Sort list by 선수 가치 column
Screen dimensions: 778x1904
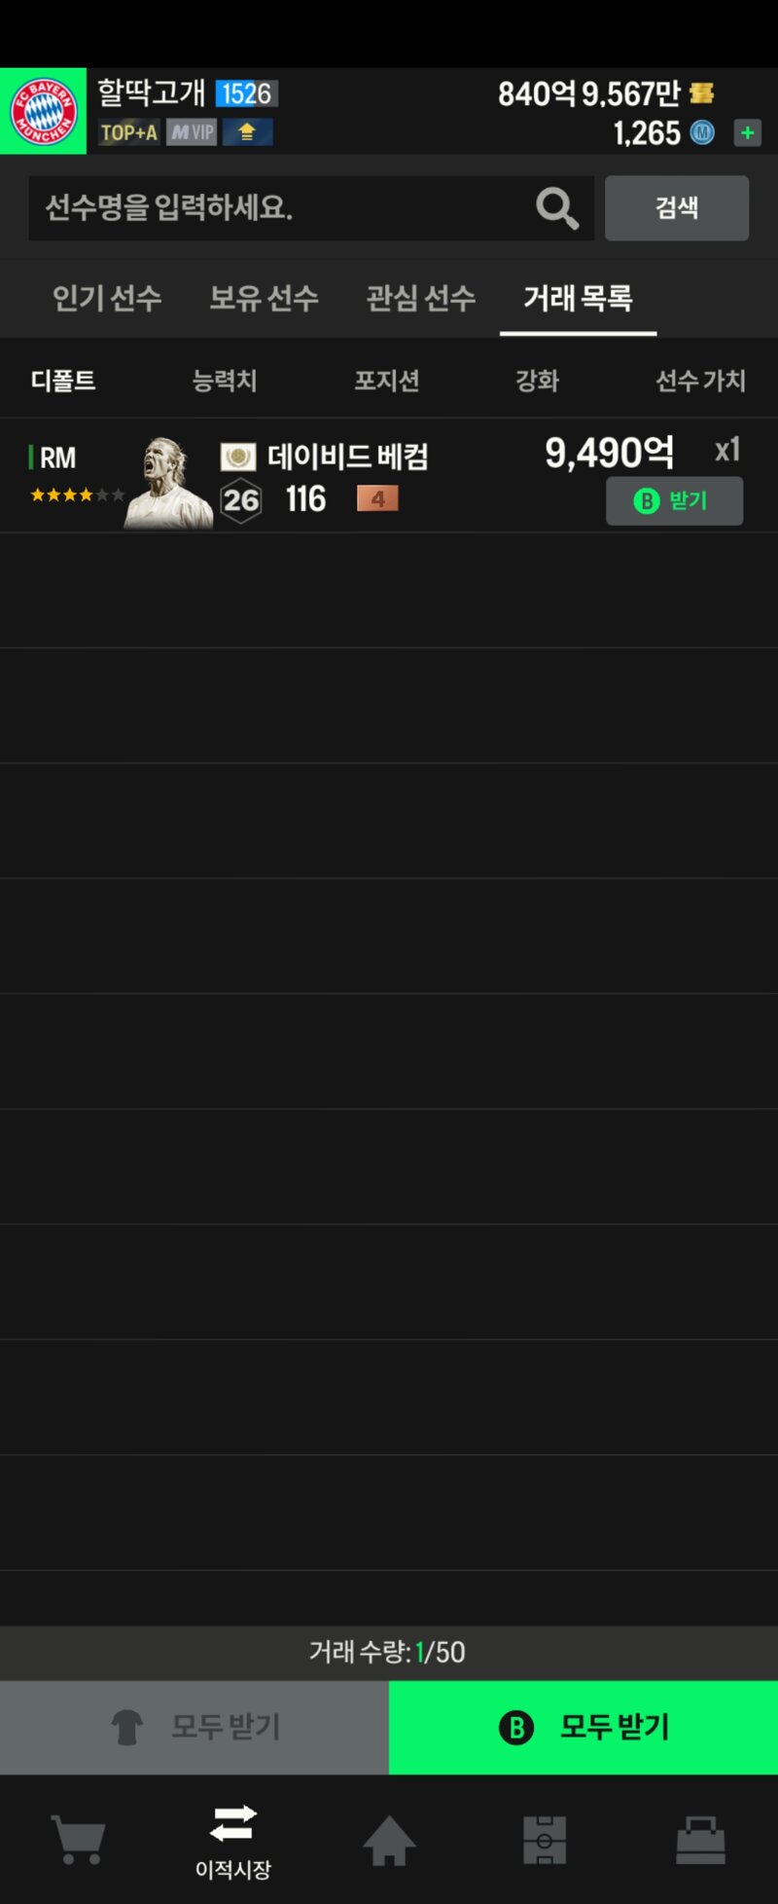coord(700,381)
